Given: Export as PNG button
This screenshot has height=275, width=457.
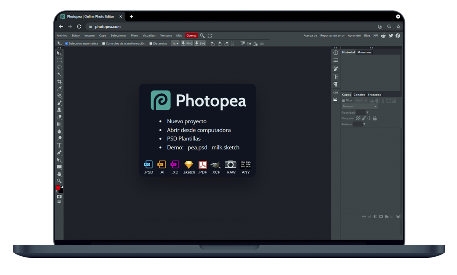Looking at the screenshot, I should point(187,43).
